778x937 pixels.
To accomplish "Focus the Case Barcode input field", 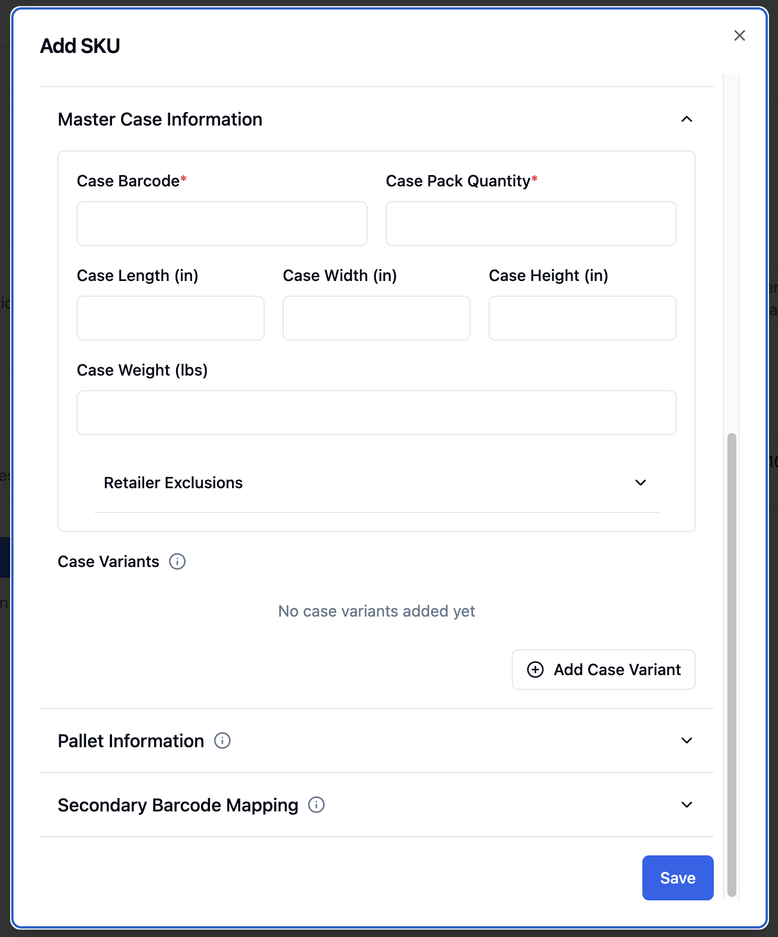I will [222, 224].
